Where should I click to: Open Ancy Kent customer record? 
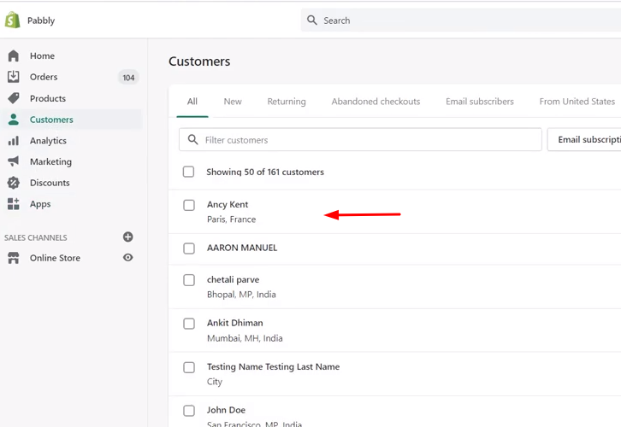[228, 204]
